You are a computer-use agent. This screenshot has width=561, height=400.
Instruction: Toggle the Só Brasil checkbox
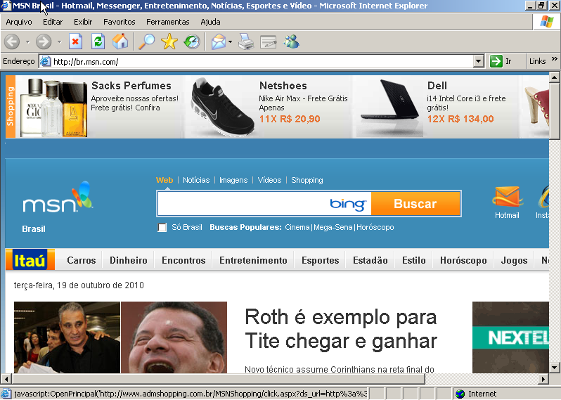click(162, 228)
